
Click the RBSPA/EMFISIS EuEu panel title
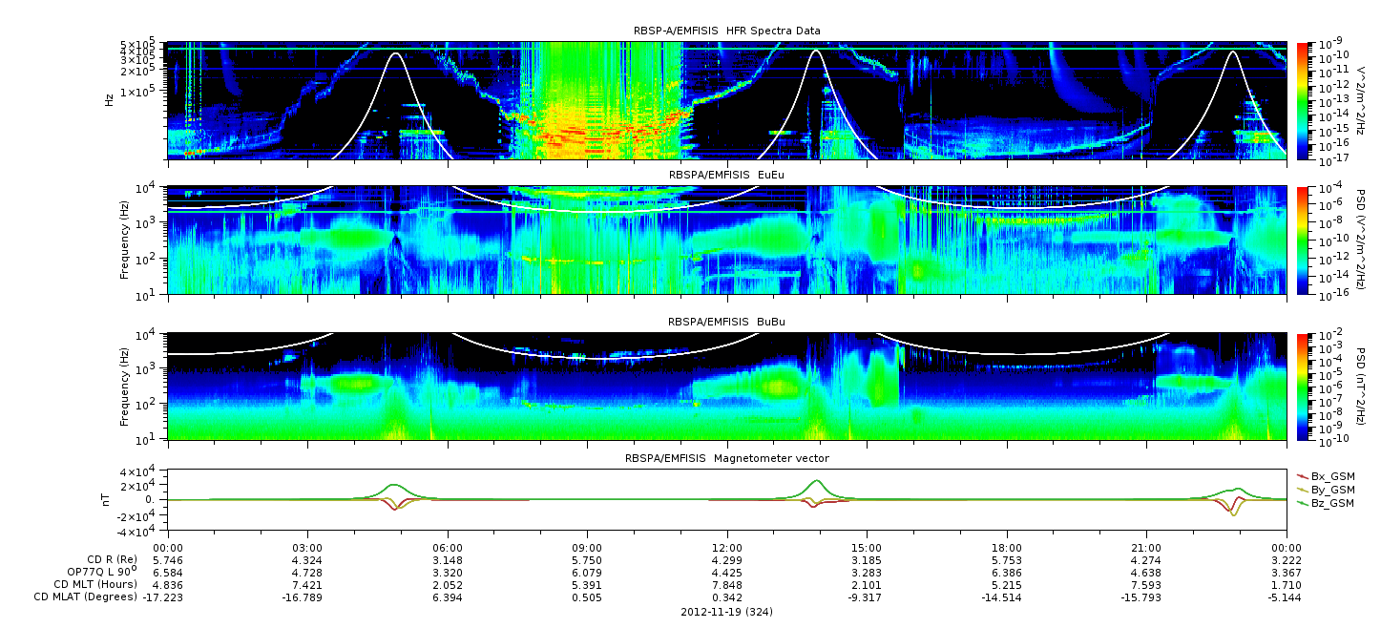point(727,176)
